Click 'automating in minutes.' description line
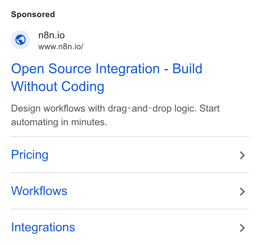 tap(59, 122)
